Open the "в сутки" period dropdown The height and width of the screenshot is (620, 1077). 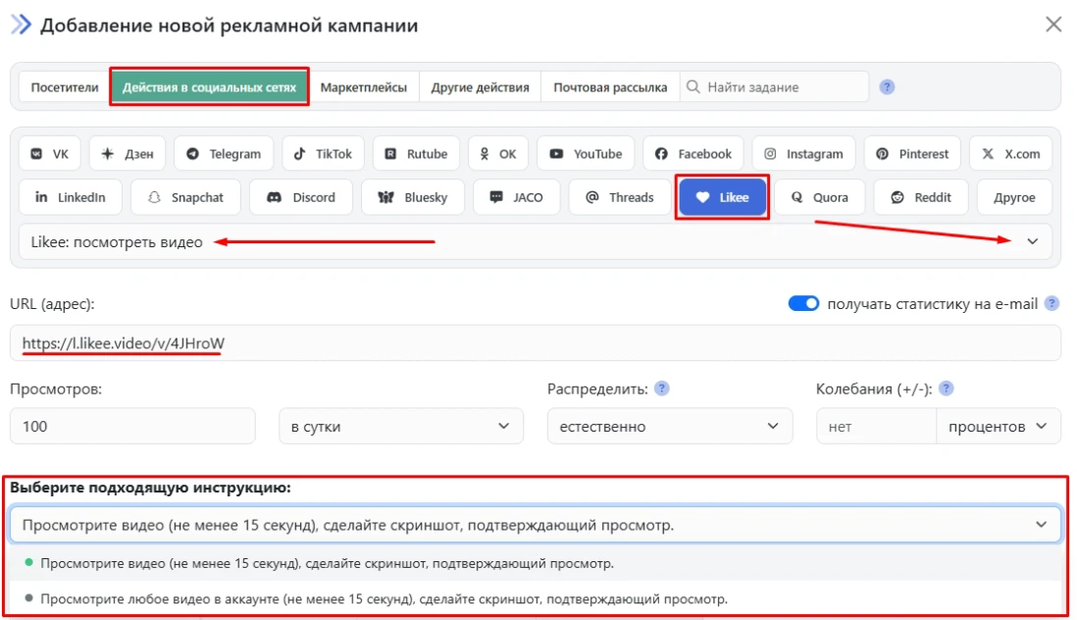click(x=400, y=427)
